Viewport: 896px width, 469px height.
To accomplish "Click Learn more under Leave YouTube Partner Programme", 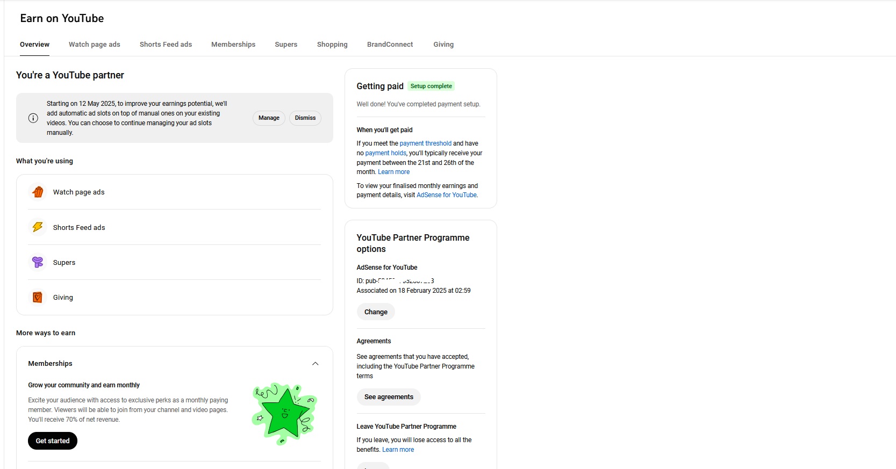I will click(398, 450).
